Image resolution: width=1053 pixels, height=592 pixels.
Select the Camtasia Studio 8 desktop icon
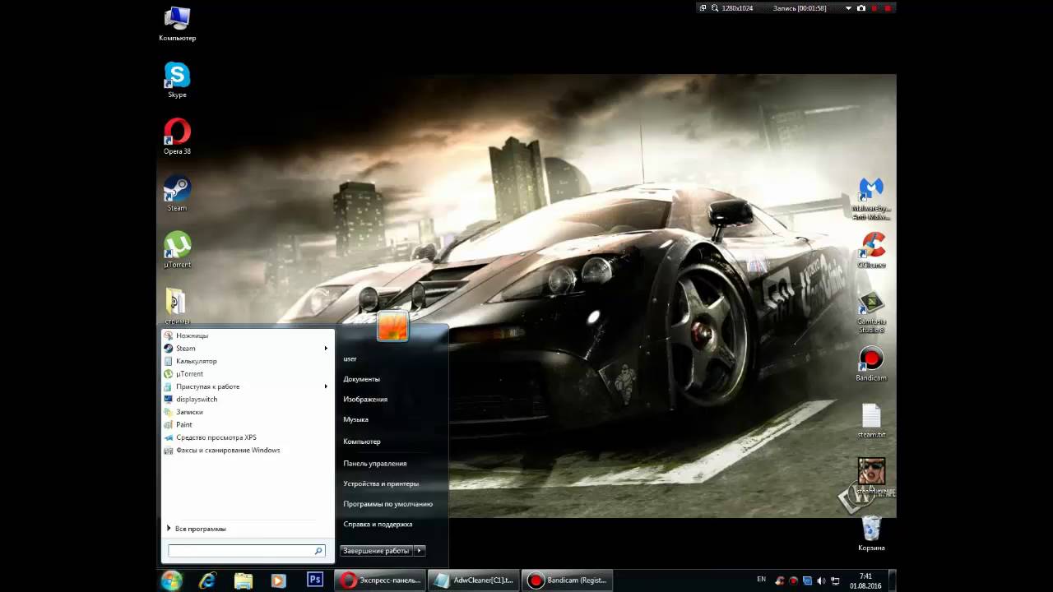click(x=871, y=312)
